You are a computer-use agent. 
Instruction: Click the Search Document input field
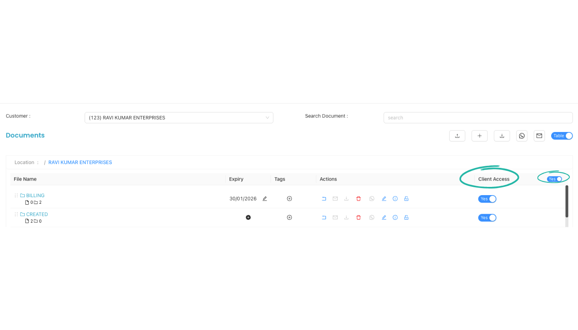[x=478, y=118]
